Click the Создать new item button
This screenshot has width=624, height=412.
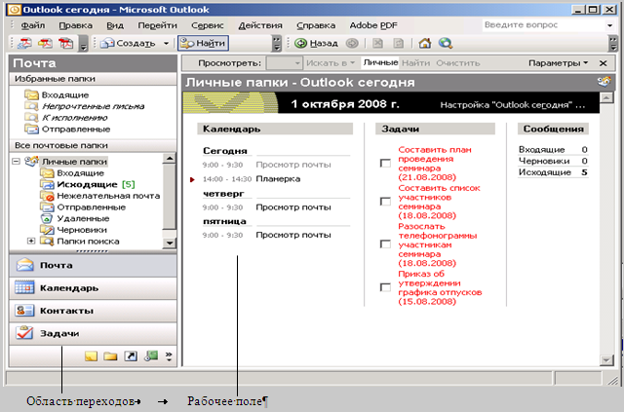128,43
